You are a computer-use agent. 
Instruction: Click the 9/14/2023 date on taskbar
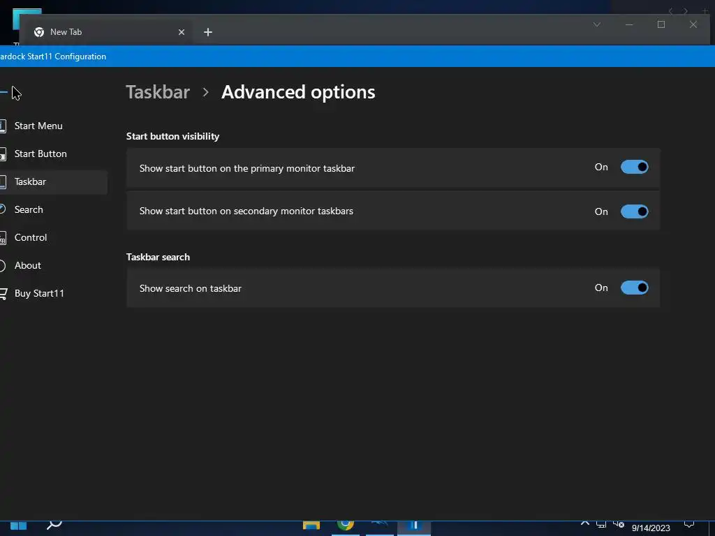[651, 528]
